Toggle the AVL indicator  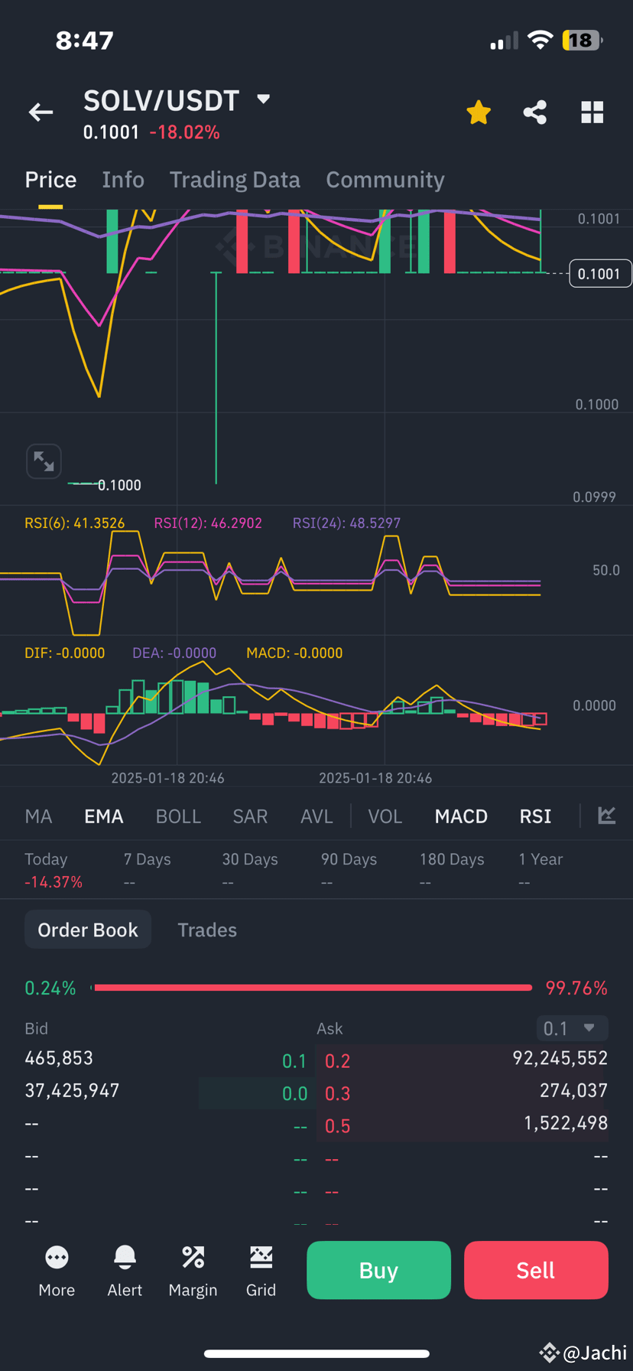coord(316,816)
